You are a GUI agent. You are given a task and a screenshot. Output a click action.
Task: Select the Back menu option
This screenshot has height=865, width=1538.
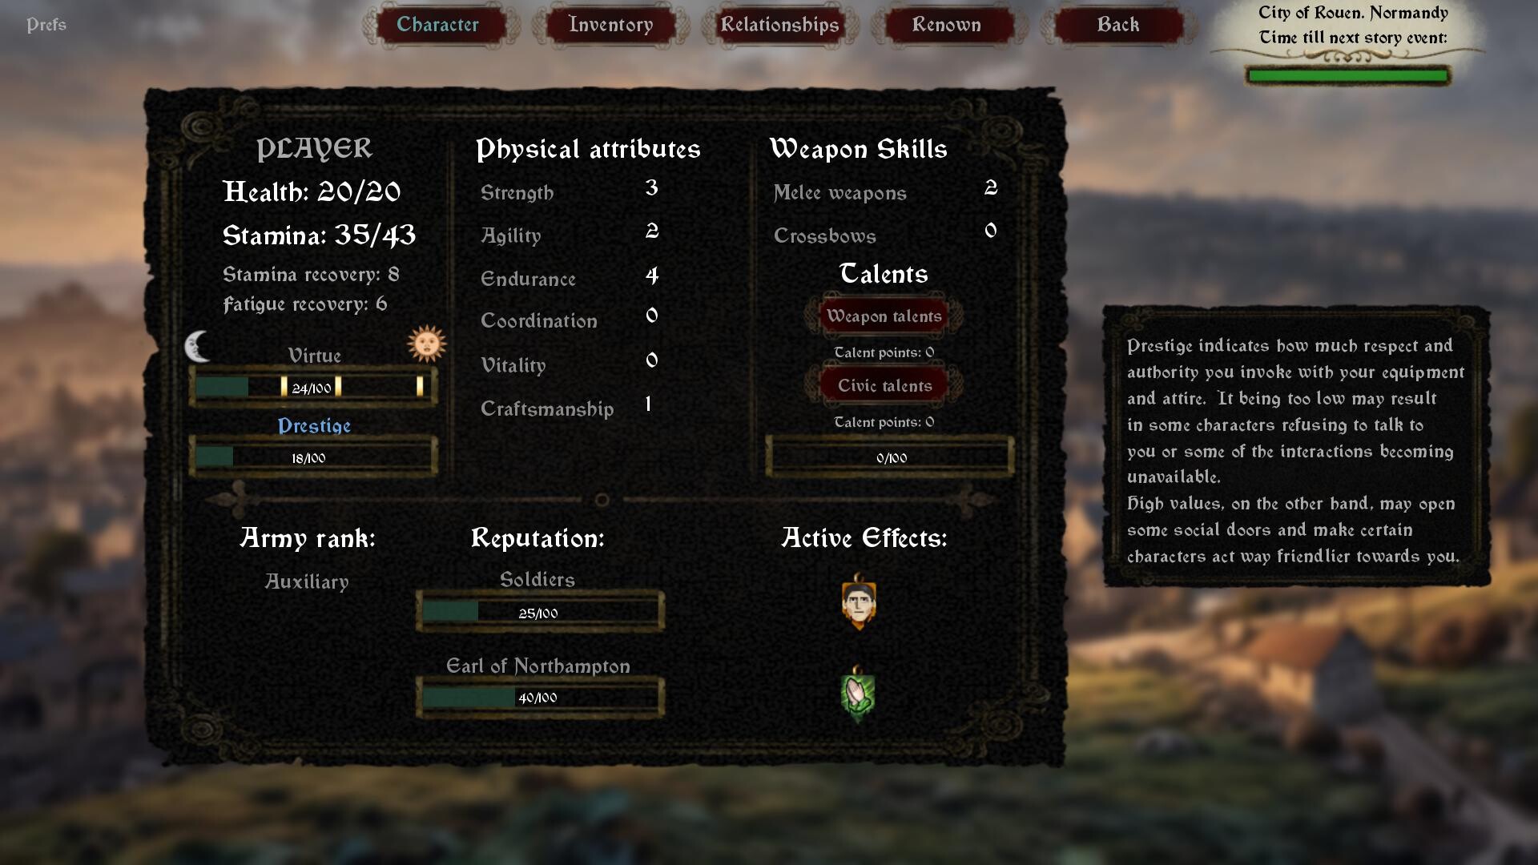click(1116, 25)
